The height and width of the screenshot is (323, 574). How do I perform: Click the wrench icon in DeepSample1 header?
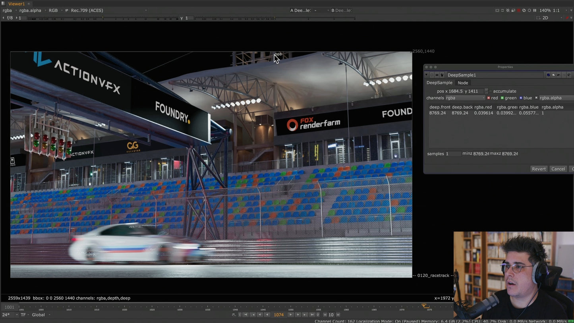442,75
